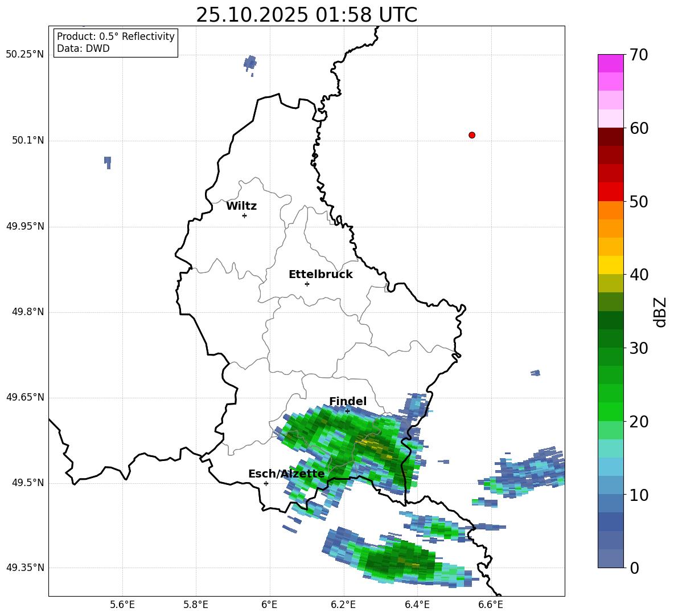
Task: Click the 6.2°E longitude label
Action: click(x=343, y=605)
